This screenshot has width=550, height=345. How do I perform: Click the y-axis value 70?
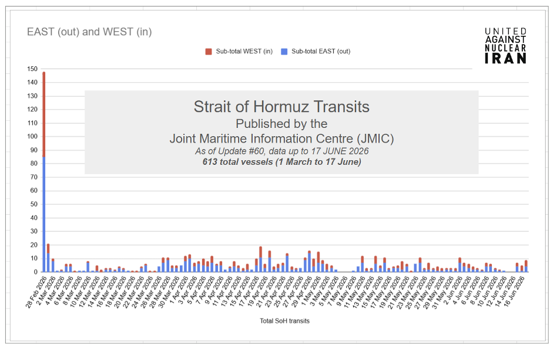point(33,177)
